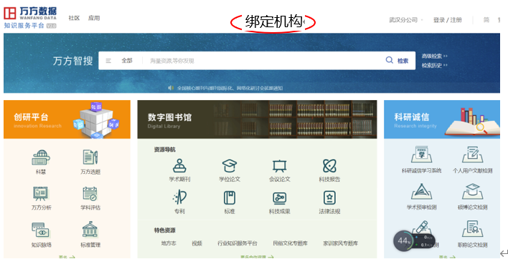Switch to simplified Chinese with 简
This screenshot has height=259, width=508.
point(486,20)
